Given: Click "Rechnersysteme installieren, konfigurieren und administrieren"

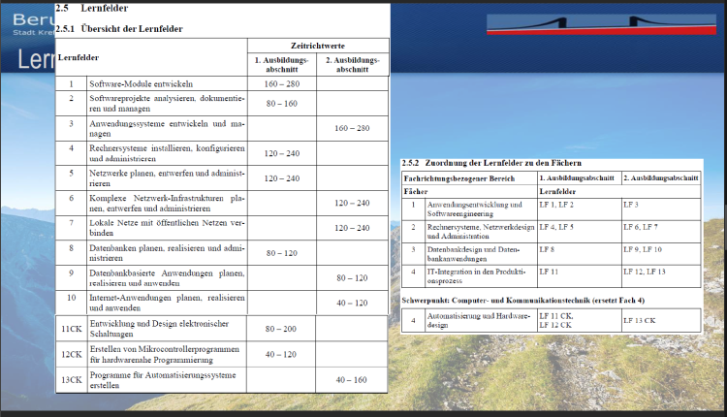Looking at the screenshot, I should [167, 153].
